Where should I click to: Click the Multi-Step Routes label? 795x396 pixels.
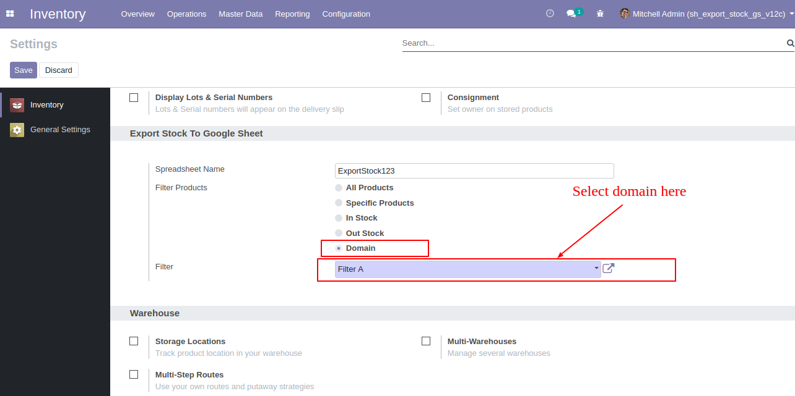click(189, 374)
